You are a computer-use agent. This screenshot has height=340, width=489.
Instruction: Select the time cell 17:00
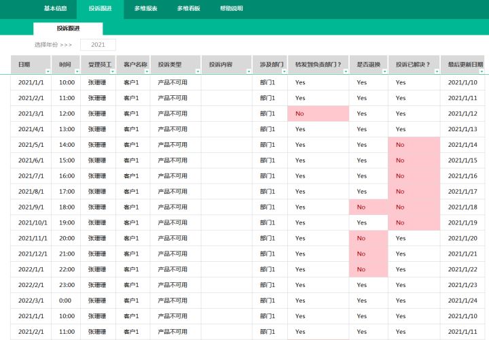point(66,191)
